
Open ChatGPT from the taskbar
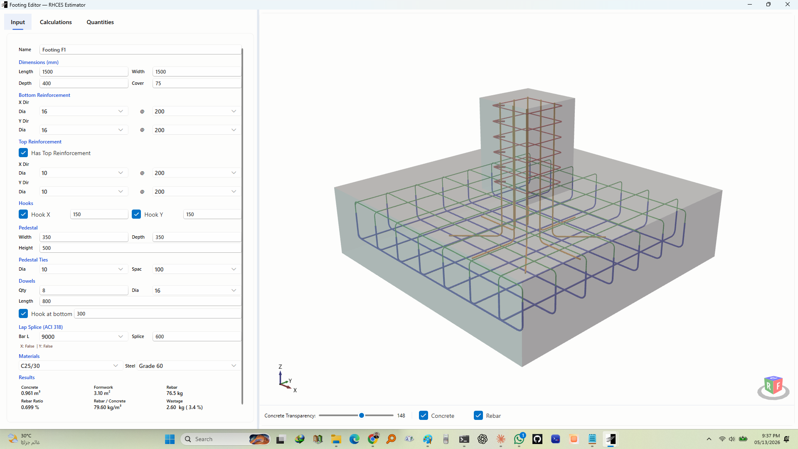(483, 439)
